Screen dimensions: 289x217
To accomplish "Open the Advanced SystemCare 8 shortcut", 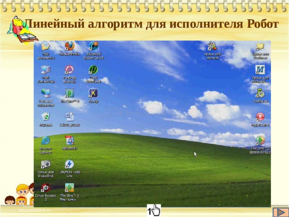I will point(93,46).
